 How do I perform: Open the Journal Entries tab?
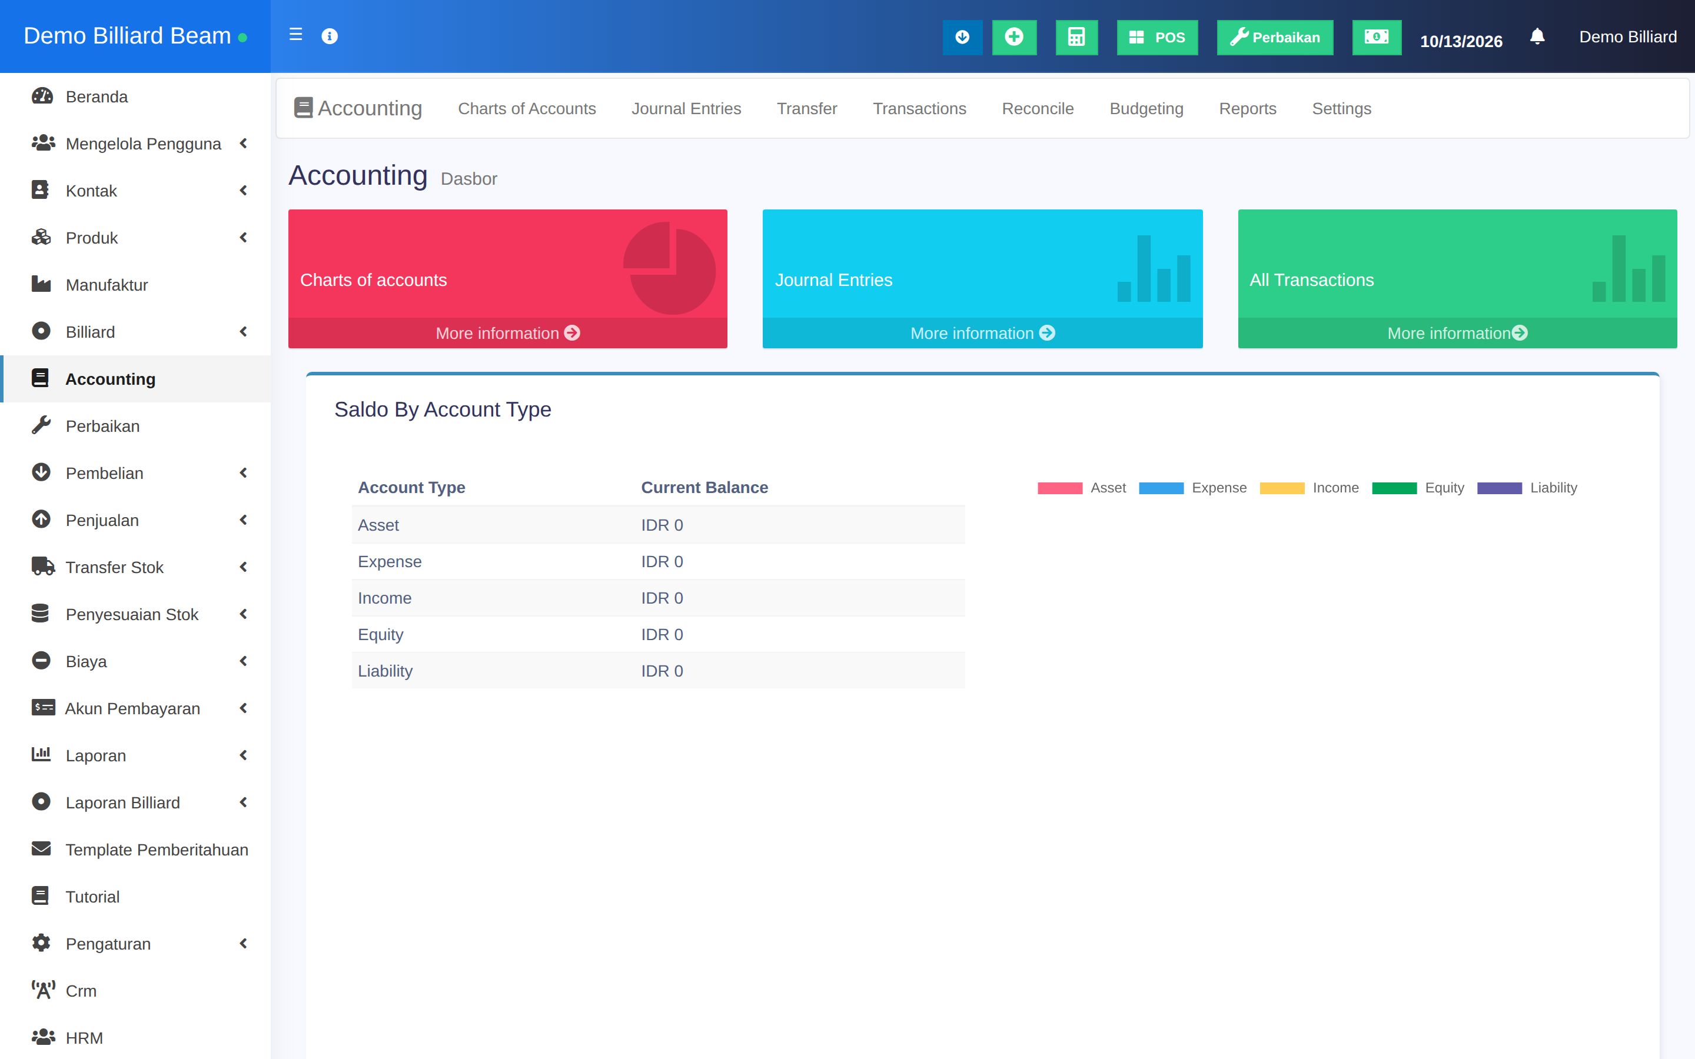pyautogui.click(x=686, y=109)
